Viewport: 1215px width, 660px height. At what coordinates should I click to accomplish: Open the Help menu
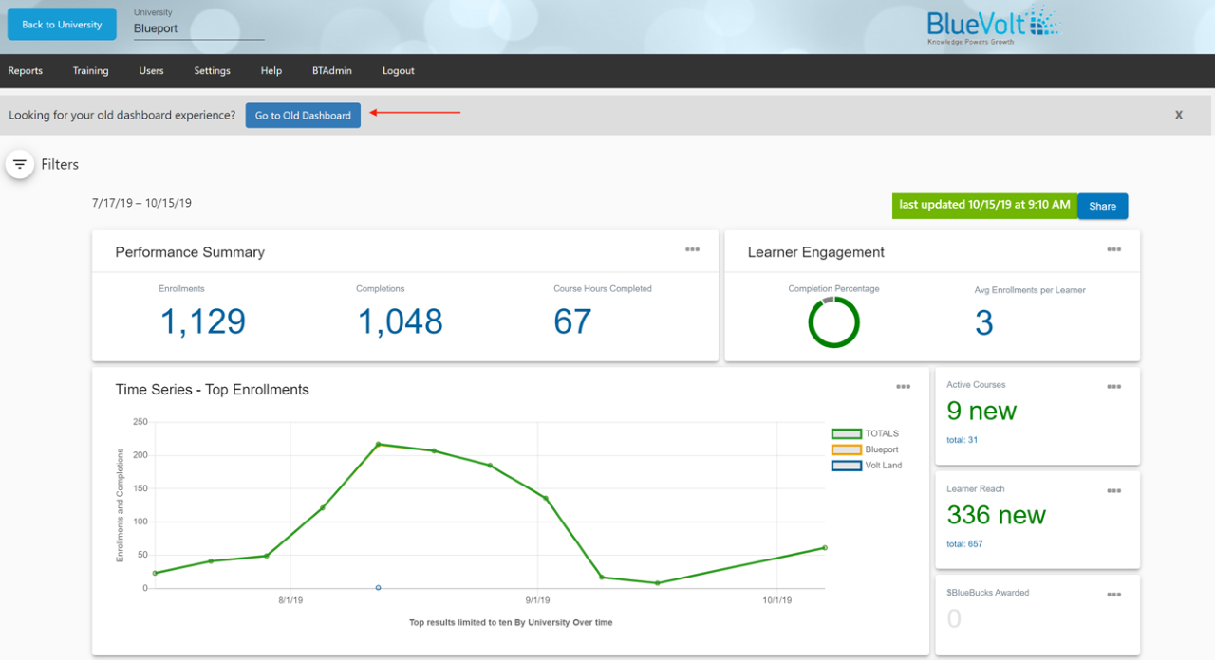tap(271, 71)
